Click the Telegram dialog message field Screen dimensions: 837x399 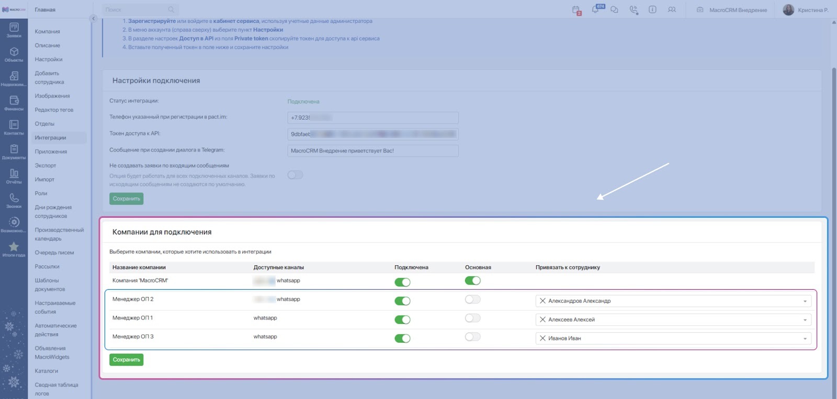[373, 151]
